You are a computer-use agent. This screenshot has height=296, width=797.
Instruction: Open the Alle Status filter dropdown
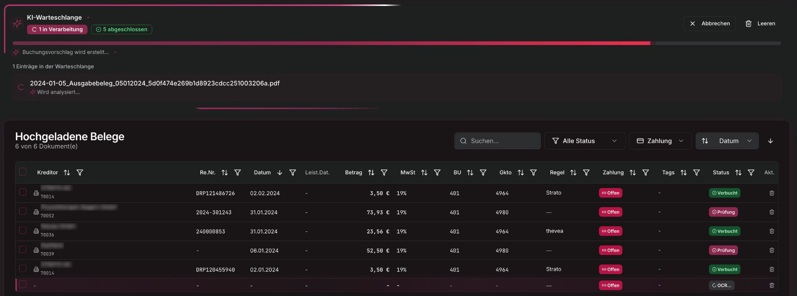pyautogui.click(x=584, y=141)
